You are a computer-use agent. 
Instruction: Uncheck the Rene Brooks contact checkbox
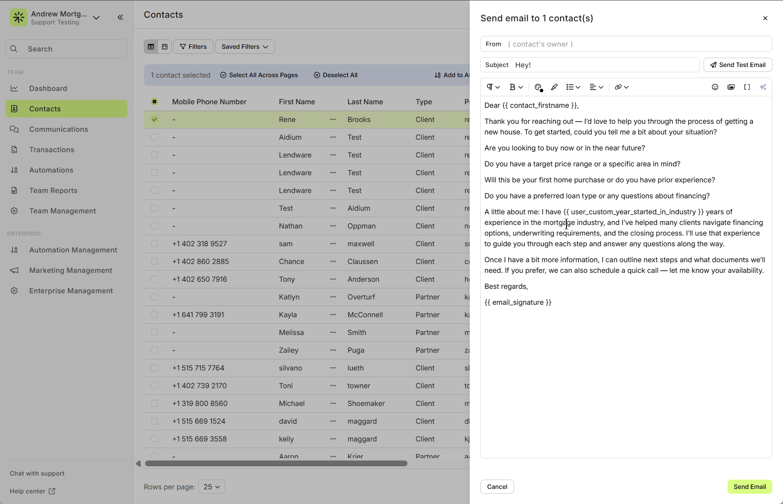point(154,119)
